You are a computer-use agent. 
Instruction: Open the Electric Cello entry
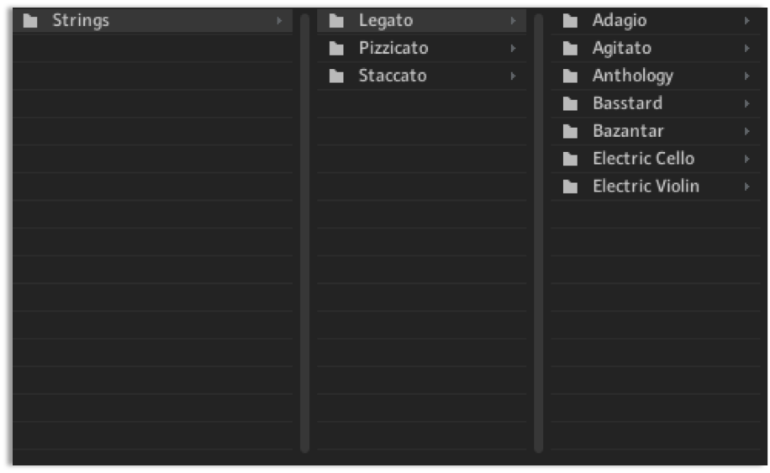[656, 159]
